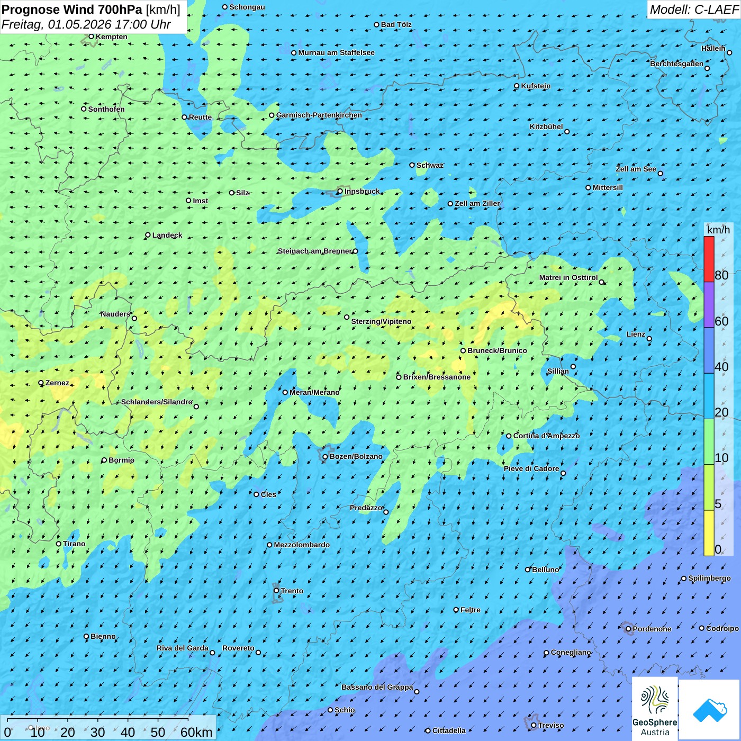Click the Bozen/Bolzano city marker
Image resolution: width=741 pixels, height=741 pixels.
tap(326, 457)
